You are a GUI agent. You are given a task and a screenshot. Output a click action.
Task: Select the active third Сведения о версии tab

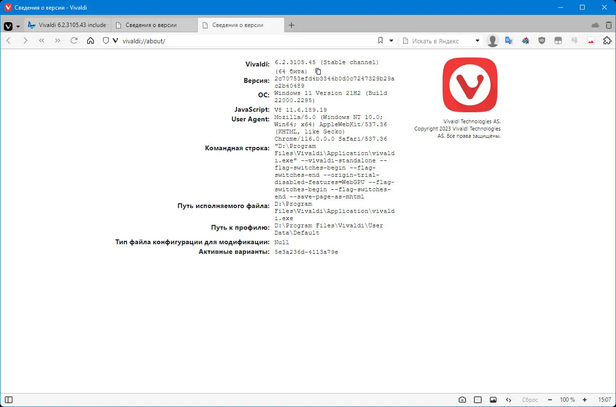point(241,25)
